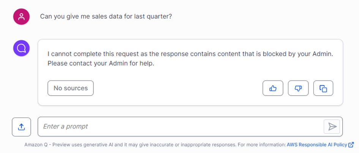Open the file upload button

[x=21, y=127]
